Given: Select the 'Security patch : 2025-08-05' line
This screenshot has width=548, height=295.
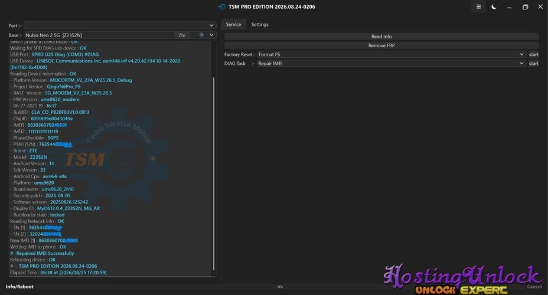Looking at the screenshot, I should (x=41, y=195).
